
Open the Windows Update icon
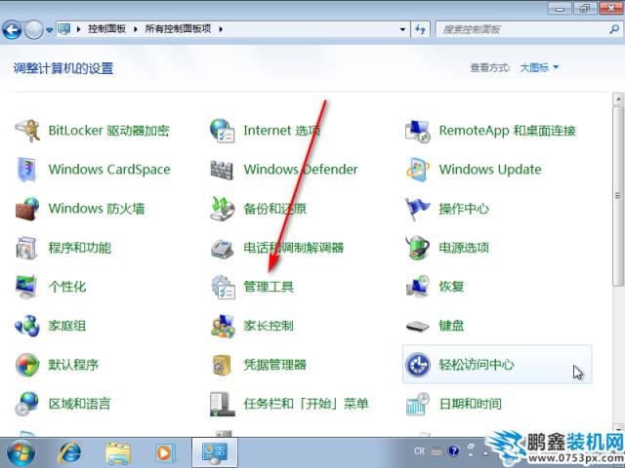(418, 169)
